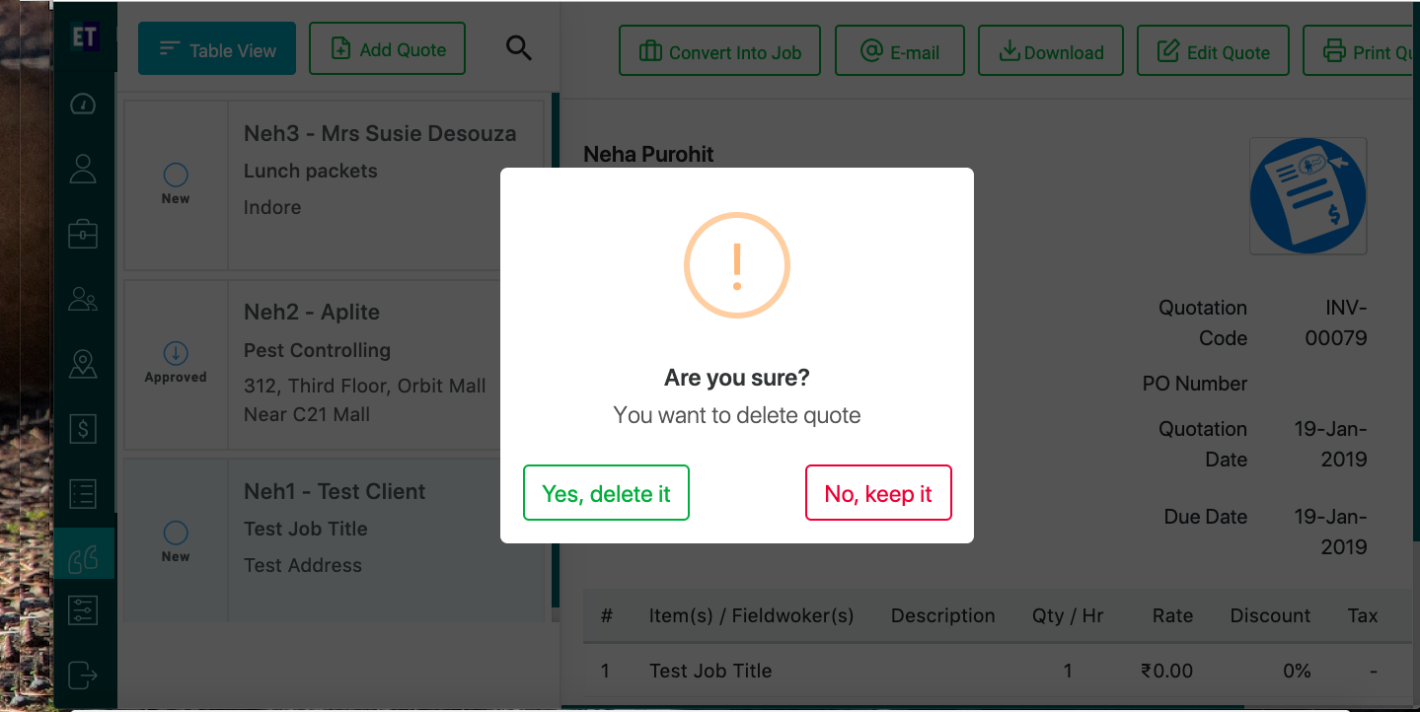The width and height of the screenshot is (1420, 712).
Task: Open the dollar invoice icon in sidebar
Action: tap(83, 429)
